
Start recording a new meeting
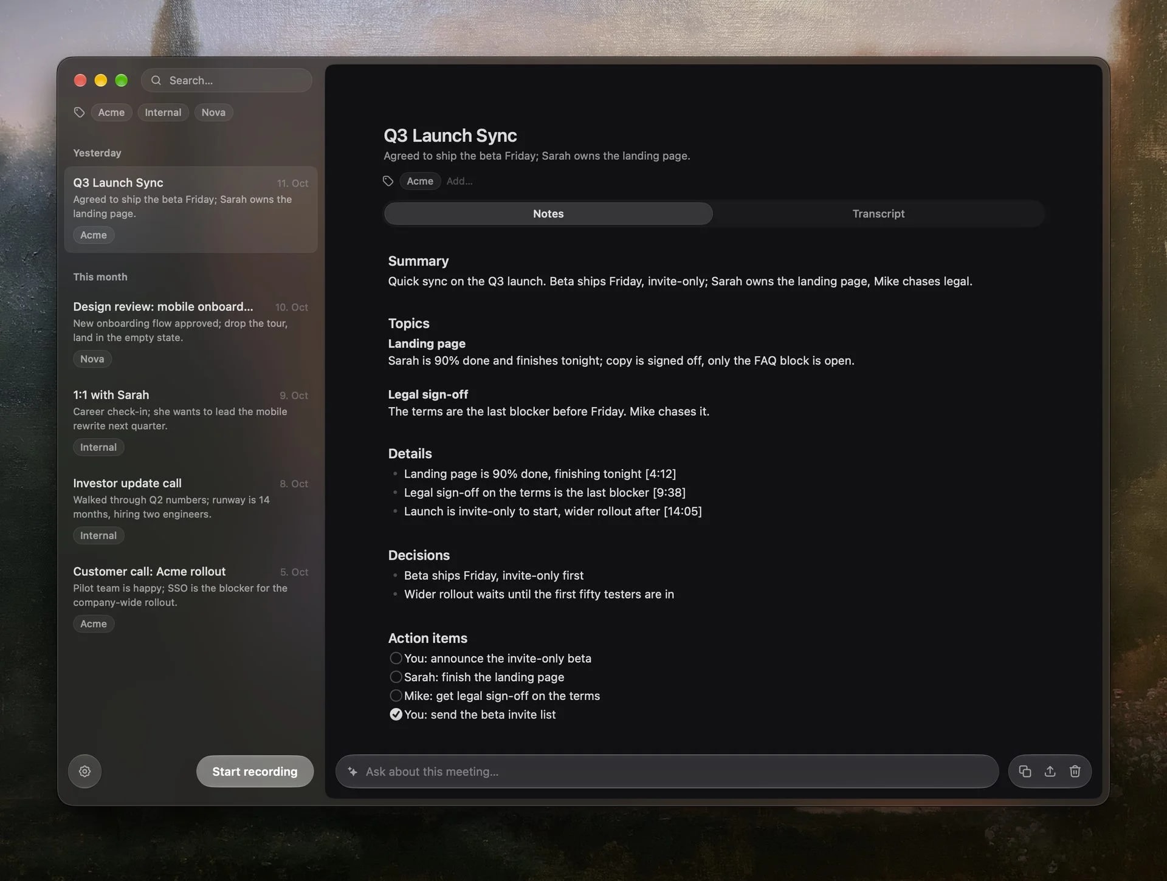coord(255,771)
